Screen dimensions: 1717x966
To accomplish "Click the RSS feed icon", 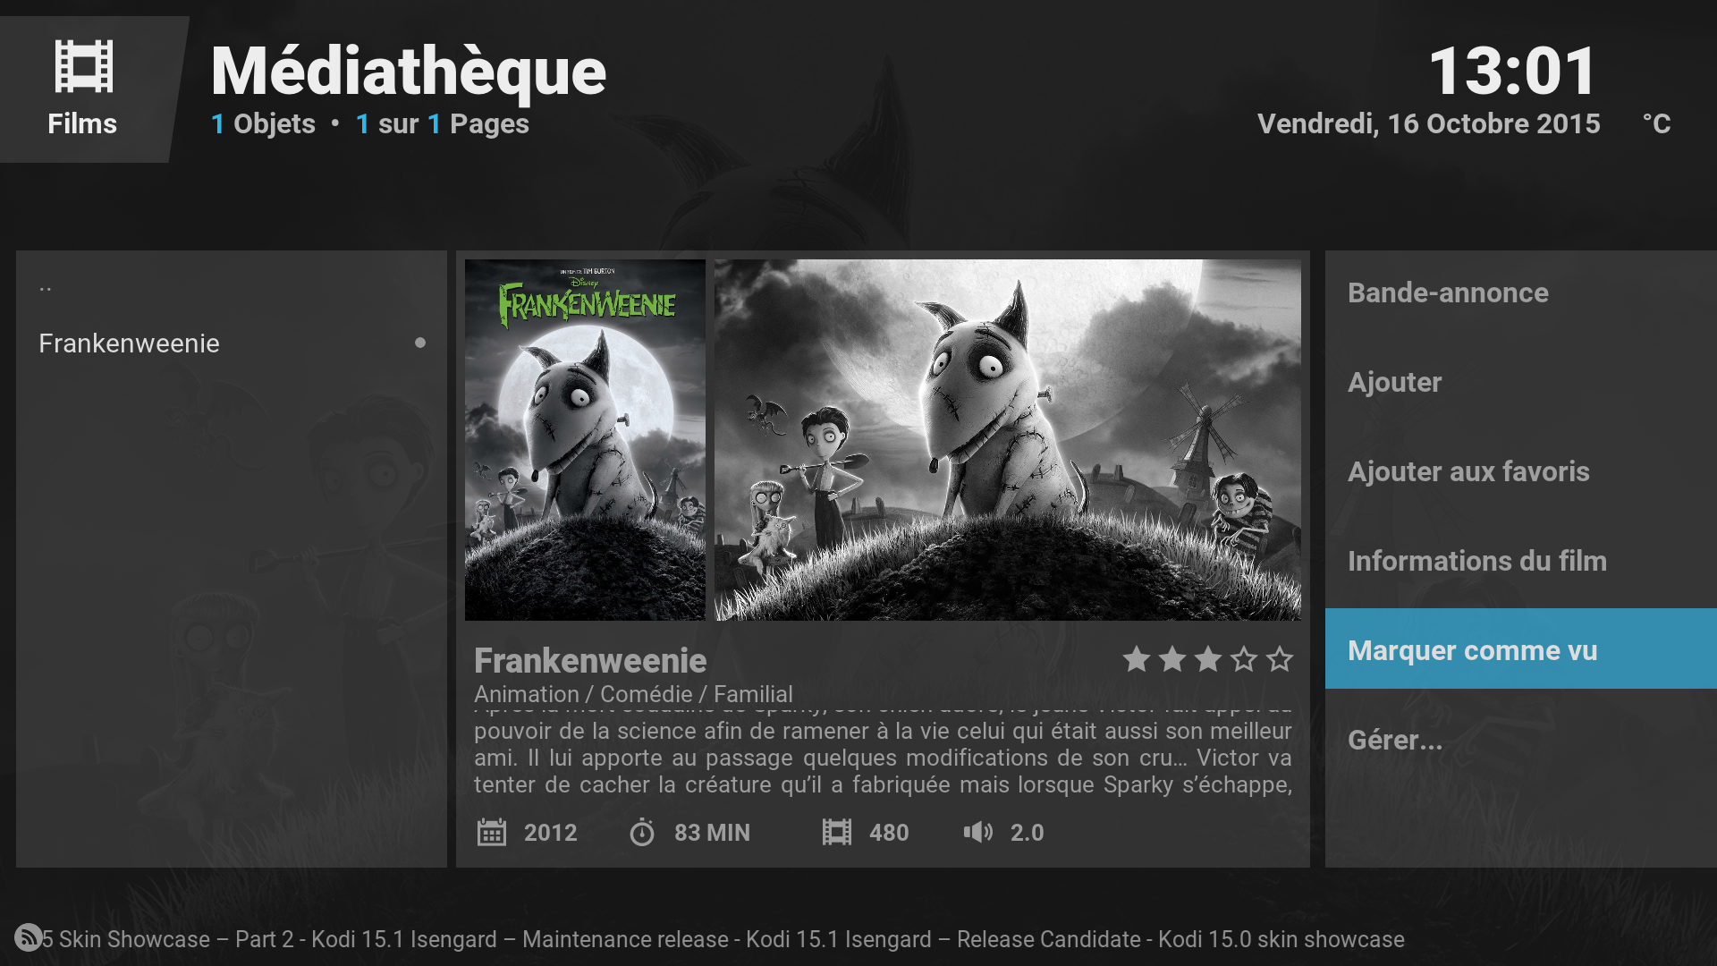I will [x=28, y=937].
